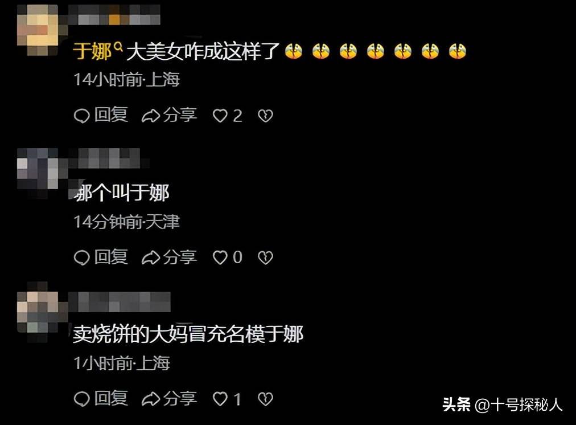The image size is (576, 425).
Task: Tap the third commenter's blurred username
Action: (120, 301)
